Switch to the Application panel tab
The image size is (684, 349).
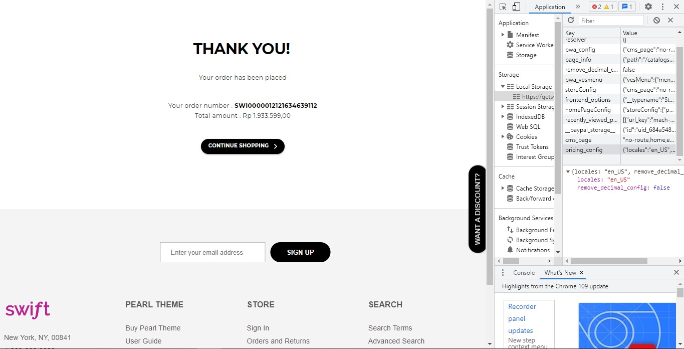coord(550,7)
